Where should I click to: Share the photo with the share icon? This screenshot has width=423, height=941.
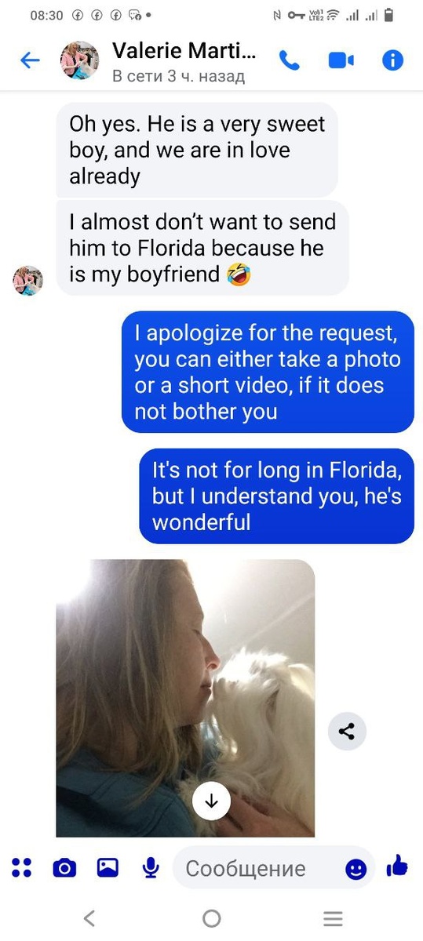pyautogui.click(x=347, y=732)
